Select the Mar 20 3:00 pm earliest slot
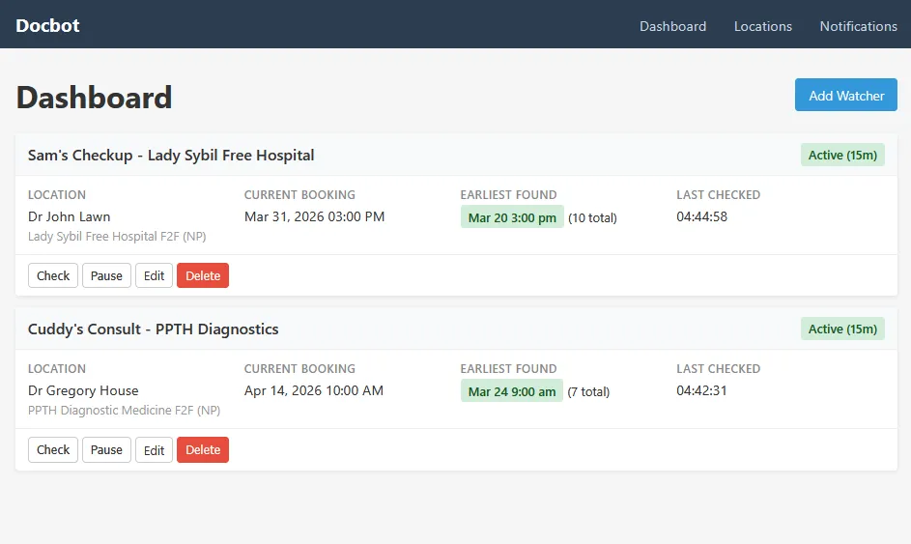This screenshot has height=544, width=911. click(x=512, y=217)
